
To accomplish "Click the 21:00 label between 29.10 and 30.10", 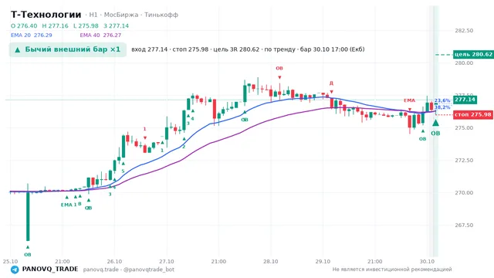I will pyautogui.click(x=374, y=262).
